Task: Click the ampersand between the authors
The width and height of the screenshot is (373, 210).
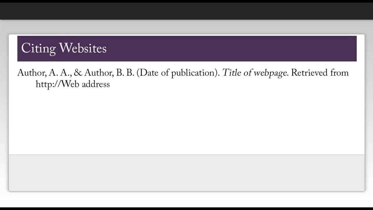Action: point(78,73)
